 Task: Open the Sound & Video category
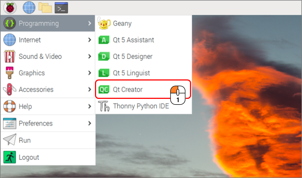pos(48,56)
